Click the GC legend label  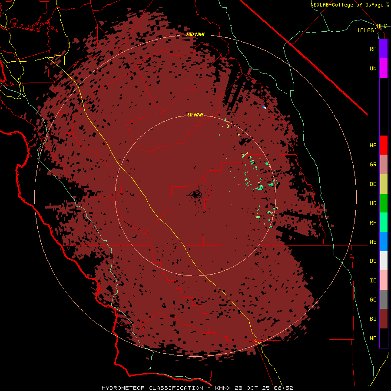click(373, 300)
